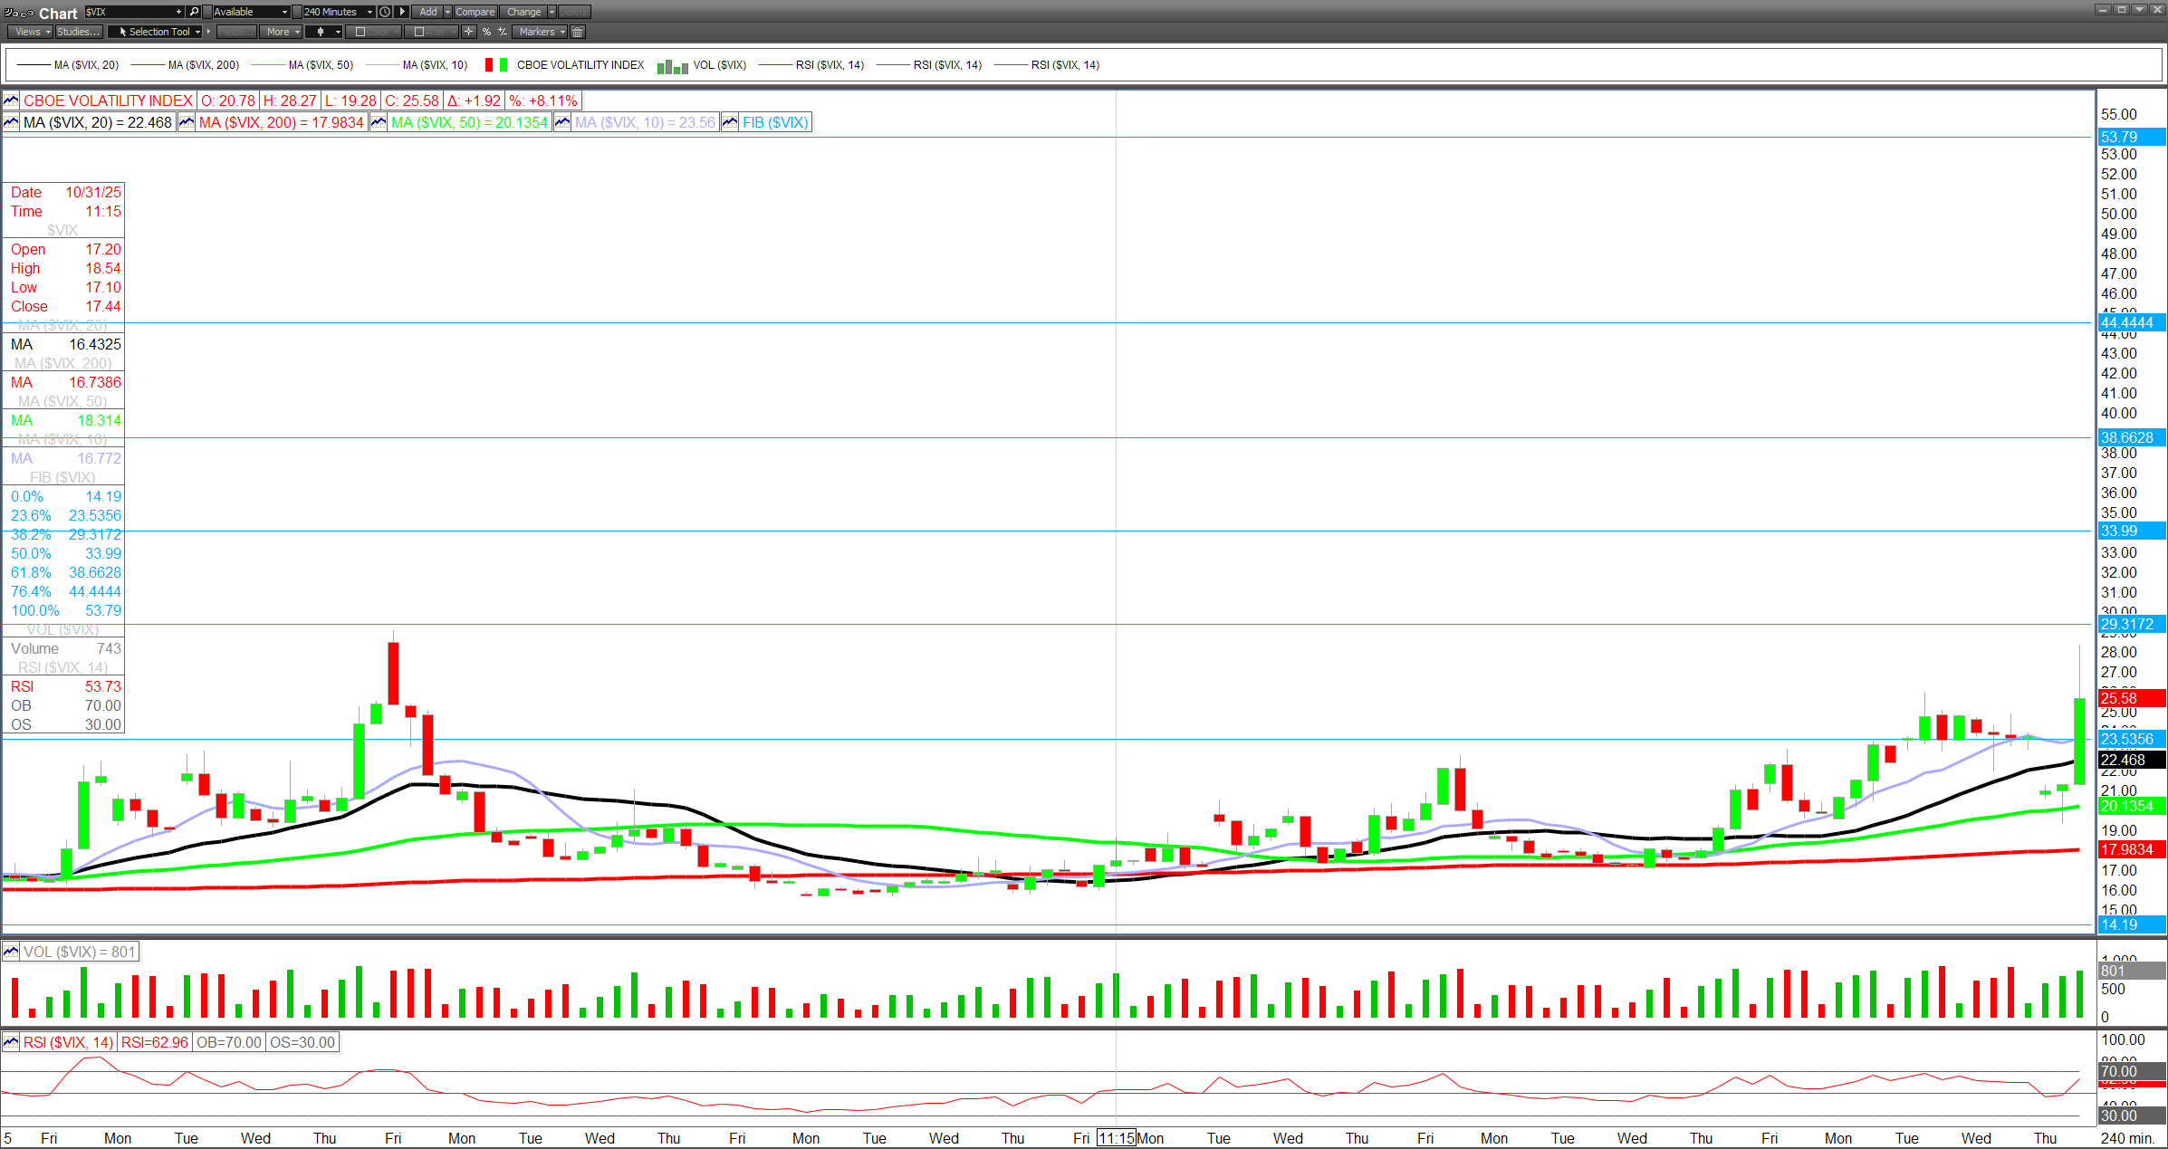Open the 240 Minutes interval dropdown

338,12
